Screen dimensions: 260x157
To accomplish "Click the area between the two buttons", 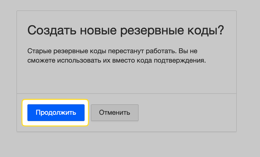I will (x=91, y=112).
